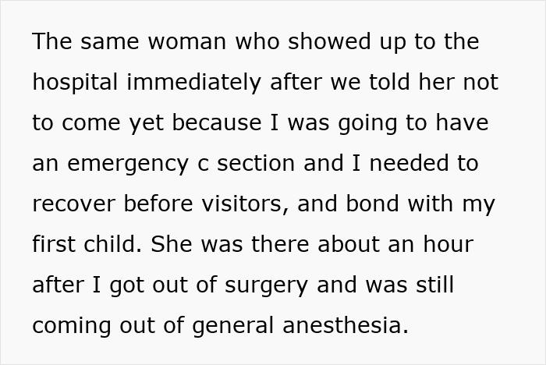
Task: Click the word 'showed' on the first line
Action: 329,41
